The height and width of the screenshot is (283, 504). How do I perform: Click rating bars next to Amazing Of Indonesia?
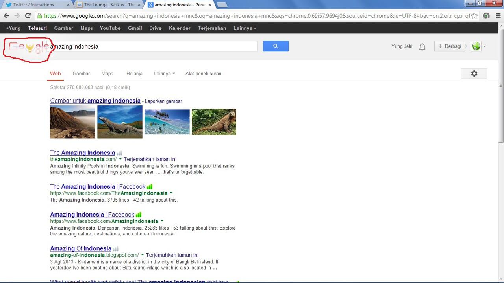pos(116,249)
